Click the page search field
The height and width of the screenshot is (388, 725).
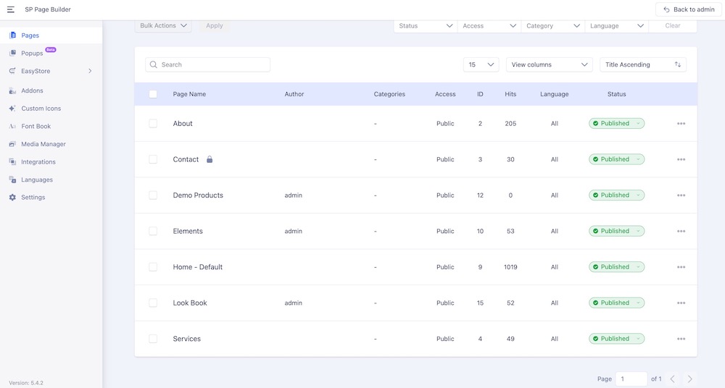point(208,64)
